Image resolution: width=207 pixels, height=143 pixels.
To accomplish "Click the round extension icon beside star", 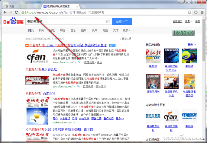I will click(196, 12).
